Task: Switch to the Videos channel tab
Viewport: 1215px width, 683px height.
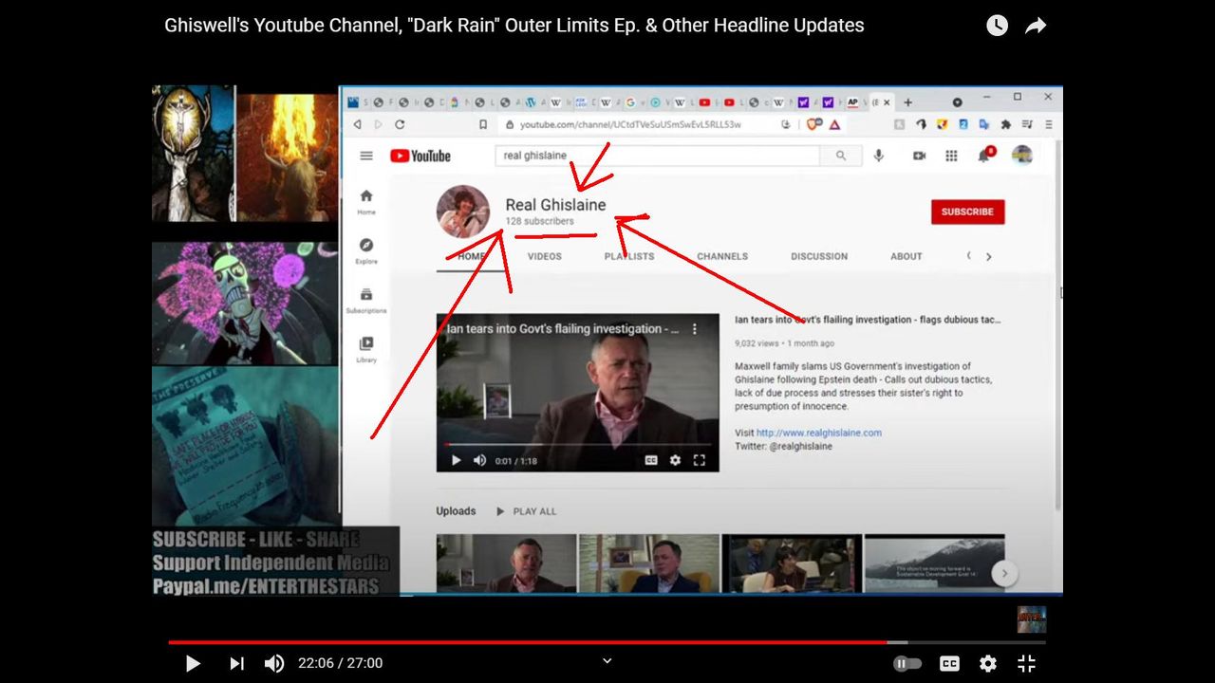Action: (545, 256)
